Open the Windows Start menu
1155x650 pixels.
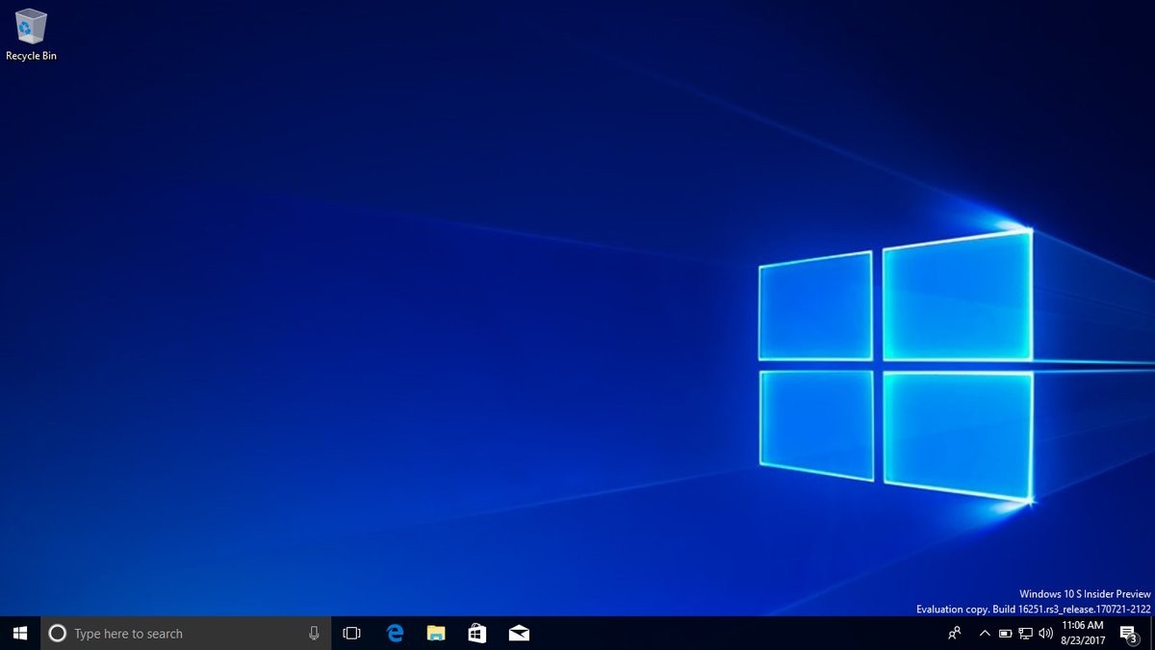(x=20, y=633)
